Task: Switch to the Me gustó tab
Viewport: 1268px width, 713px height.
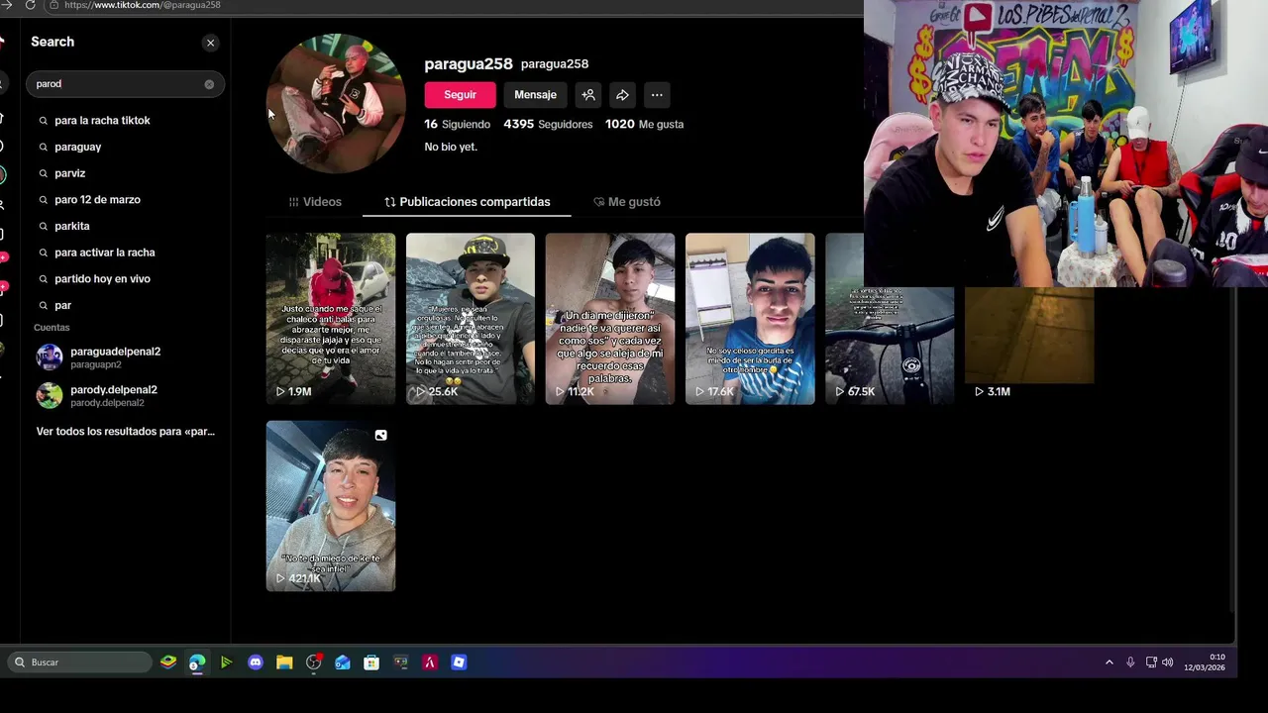Action: pyautogui.click(x=627, y=202)
